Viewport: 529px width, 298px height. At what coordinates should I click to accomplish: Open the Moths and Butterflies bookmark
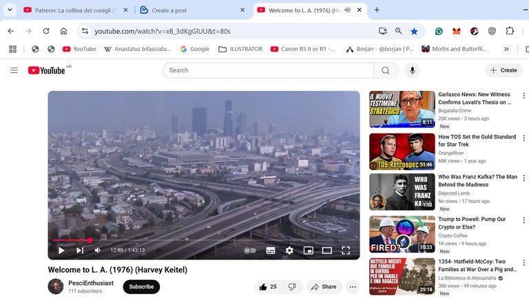coord(455,50)
